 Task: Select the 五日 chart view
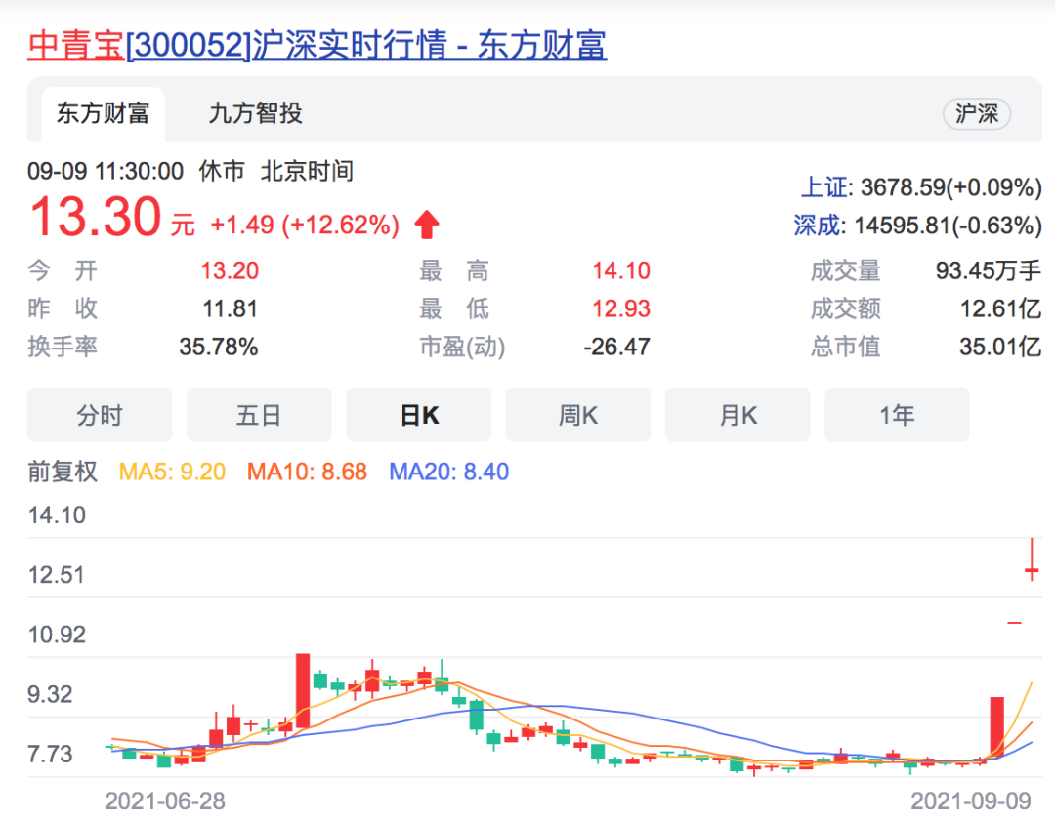(x=259, y=415)
